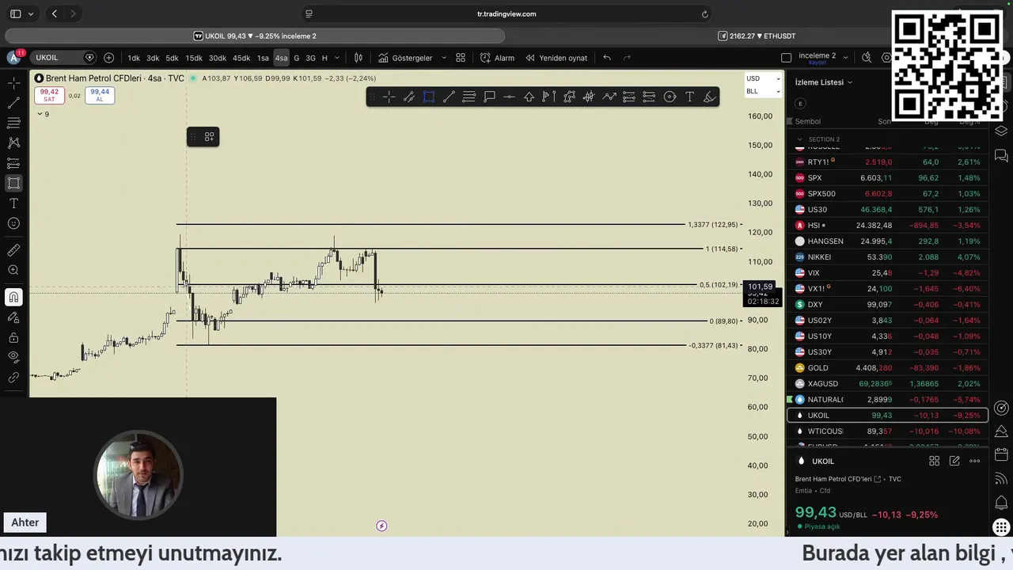The height and width of the screenshot is (570, 1013).
Task: Switch to the ETHUSDT browser tab
Action: point(756,36)
